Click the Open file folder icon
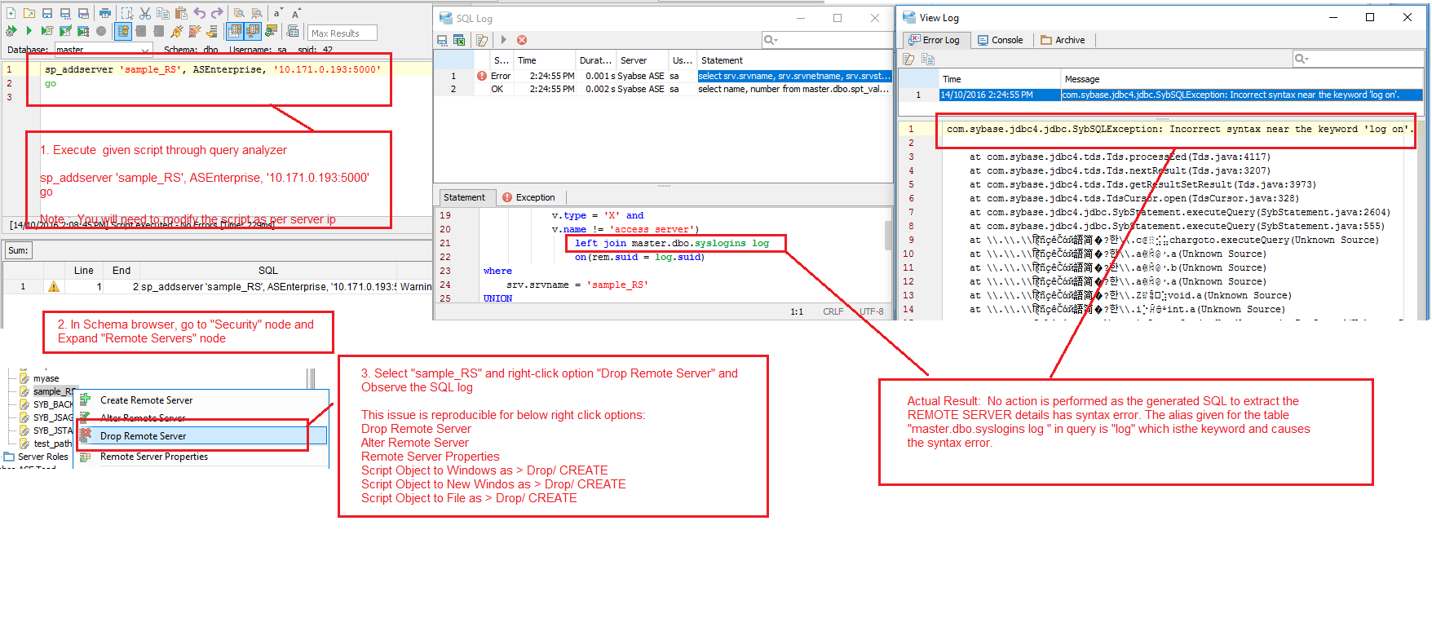This screenshot has height=618, width=1432. click(x=29, y=13)
